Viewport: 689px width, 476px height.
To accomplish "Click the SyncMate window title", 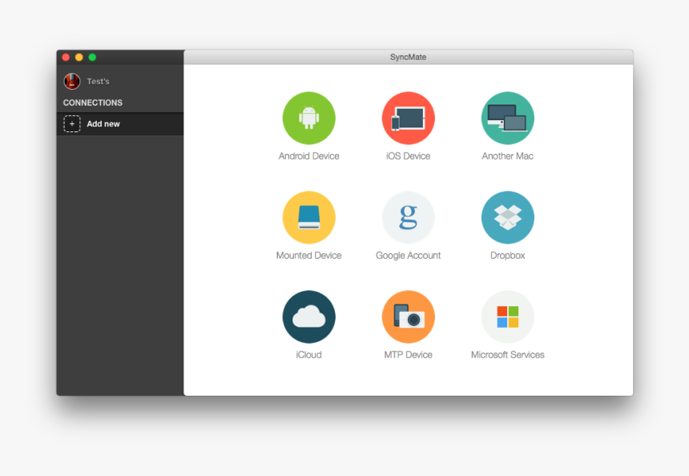I will (x=409, y=57).
